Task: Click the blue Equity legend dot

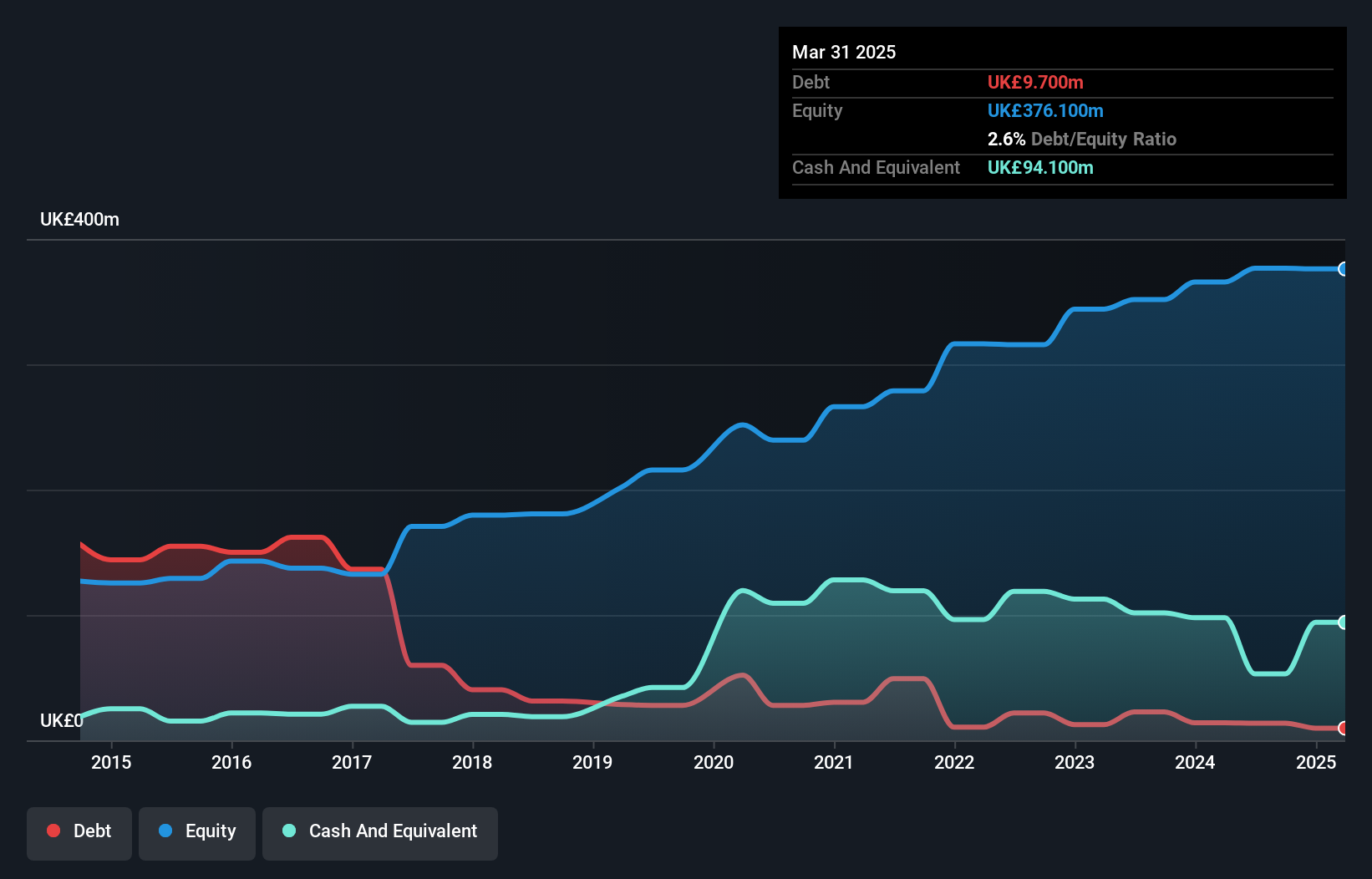Action: tap(165, 831)
